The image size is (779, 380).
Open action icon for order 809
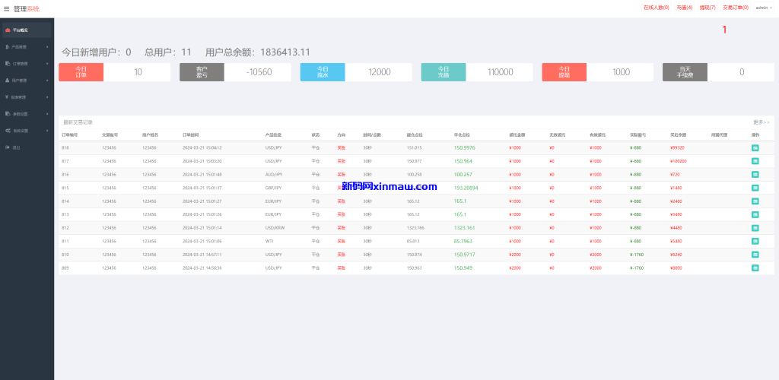tap(755, 268)
